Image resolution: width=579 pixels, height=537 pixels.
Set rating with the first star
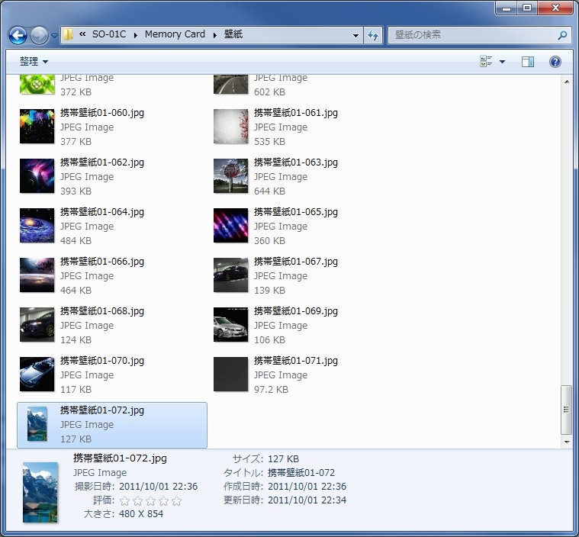[125, 501]
